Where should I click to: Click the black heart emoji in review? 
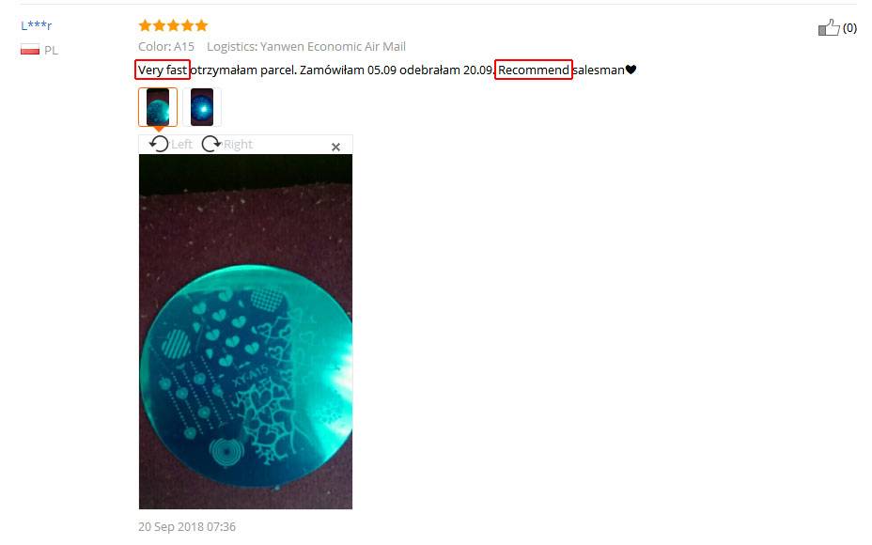point(631,70)
